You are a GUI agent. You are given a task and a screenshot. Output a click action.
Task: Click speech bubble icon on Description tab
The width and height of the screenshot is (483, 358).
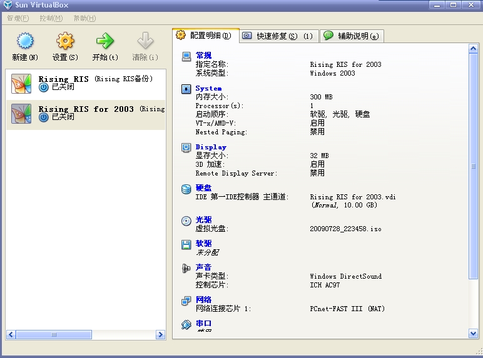click(x=328, y=36)
